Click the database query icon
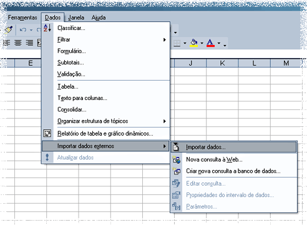Screen dimensions: 307x225 click(177, 171)
